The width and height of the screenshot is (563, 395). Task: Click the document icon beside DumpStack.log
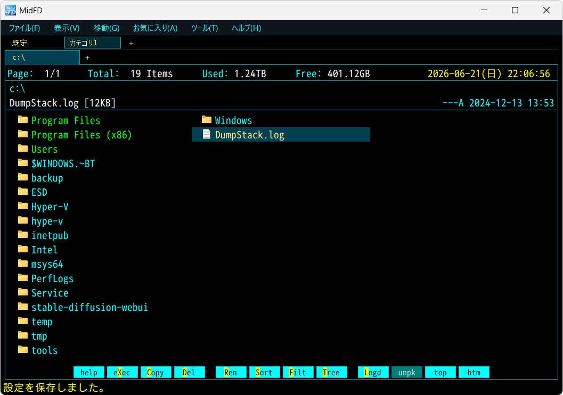pyautogui.click(x=207, y=134)
